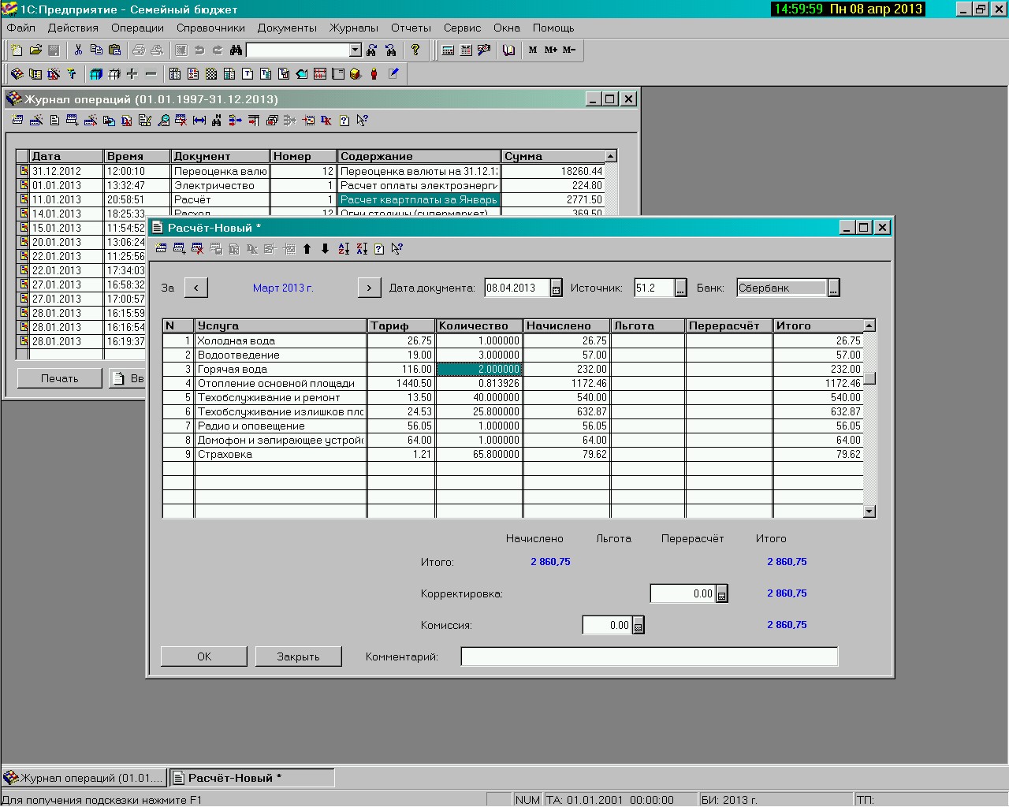Click the Комментарий input field
The height and width of the screenshot is (807, 1009).
pyautogui.click(x=650, y=656)
